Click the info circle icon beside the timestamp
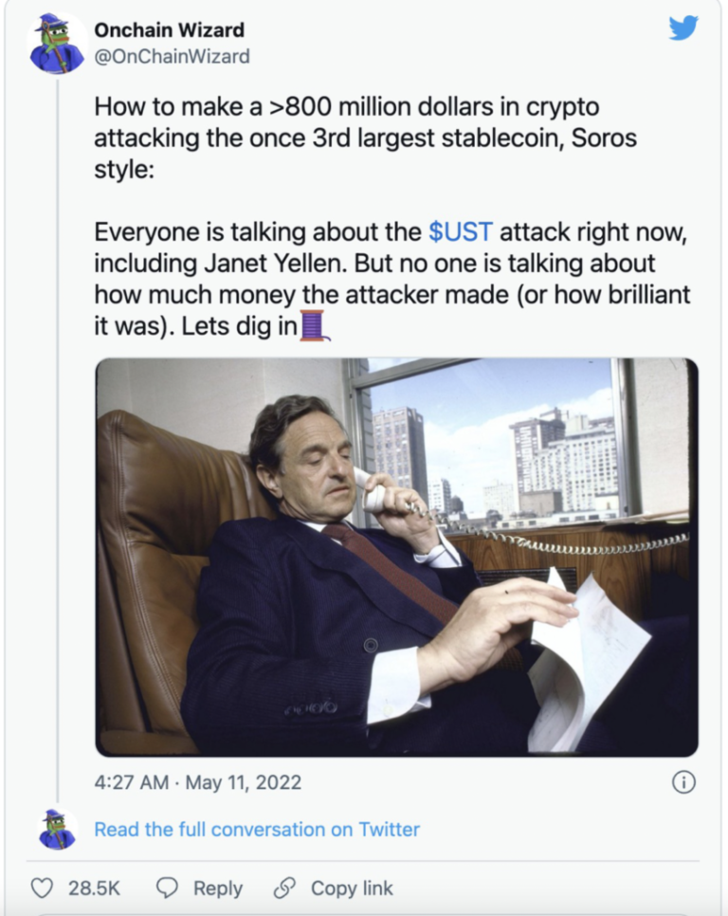 tap(682, 781)
